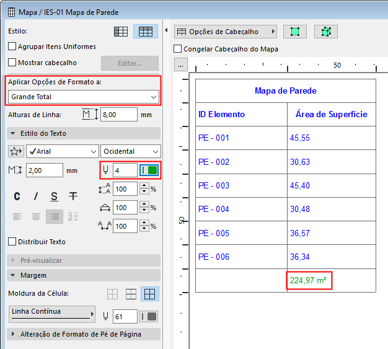Image resolution: width=388 pixels, height=349 pixels.
Task: Click the favorites star text style icon
Action: (x=16, y=151)
